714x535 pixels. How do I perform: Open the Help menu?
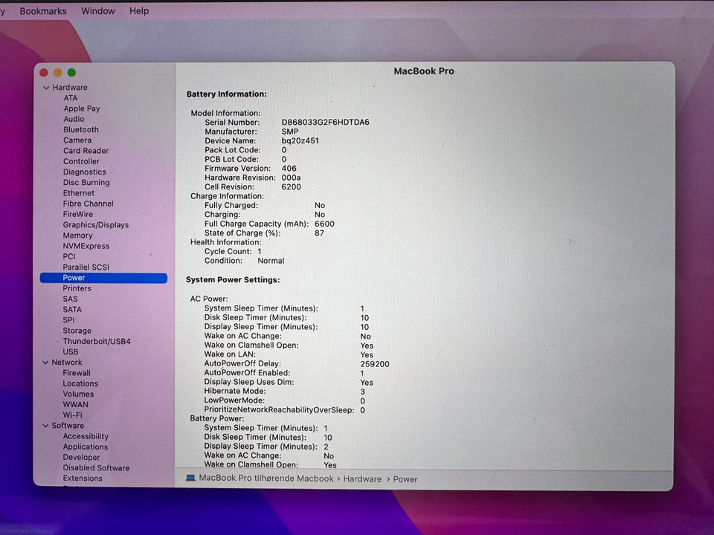(139, 11)
